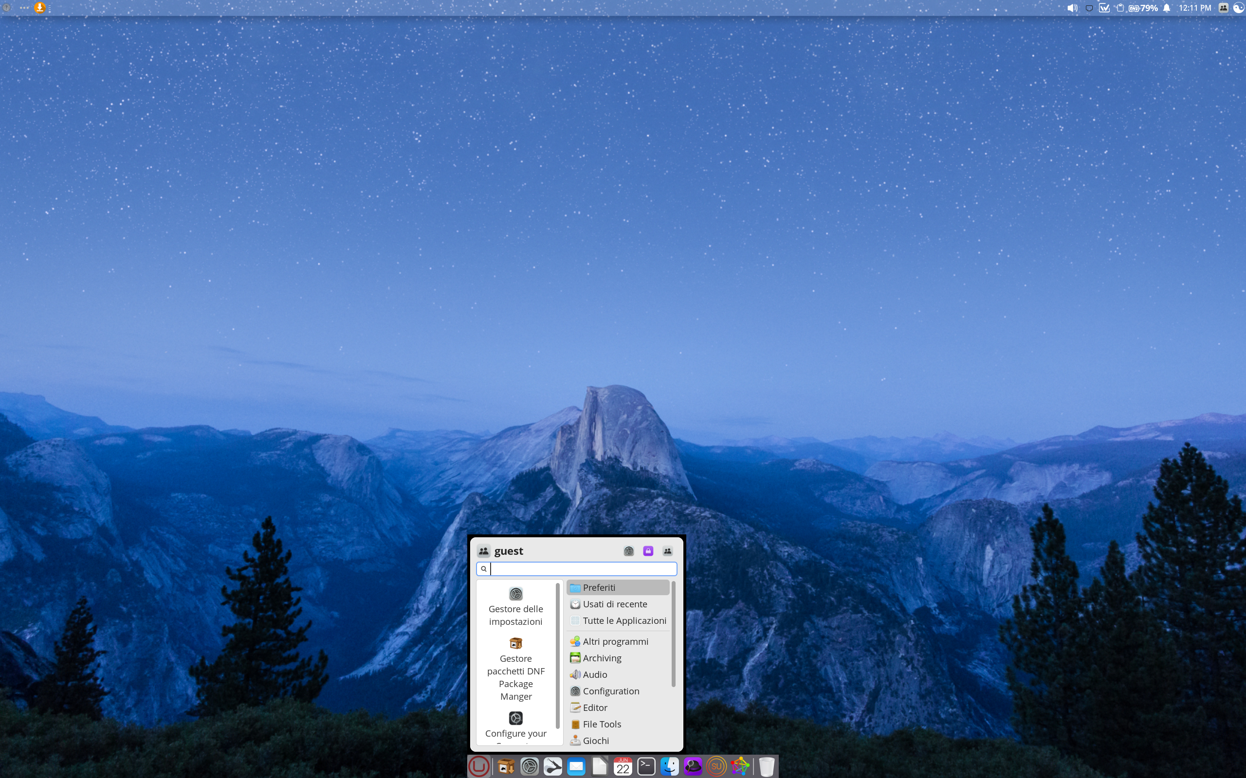The width and height of the screenshot is (1246, 778).
Task: Click the network connection icon in top panel
Action: coord(1089,8)
